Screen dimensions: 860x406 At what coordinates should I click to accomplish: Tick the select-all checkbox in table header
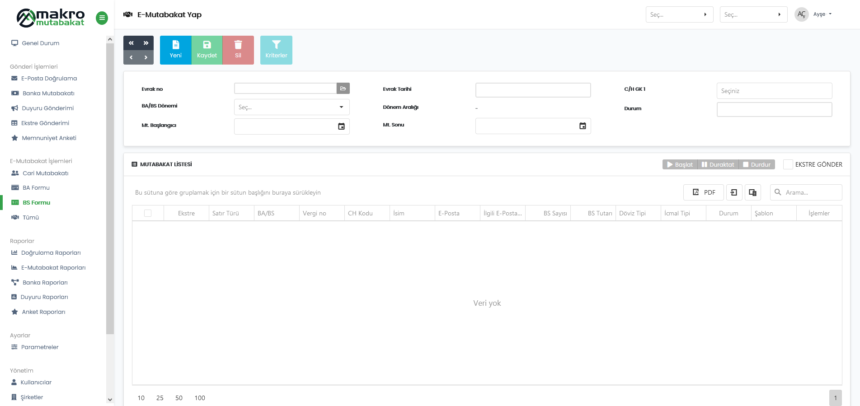point(148,213)
